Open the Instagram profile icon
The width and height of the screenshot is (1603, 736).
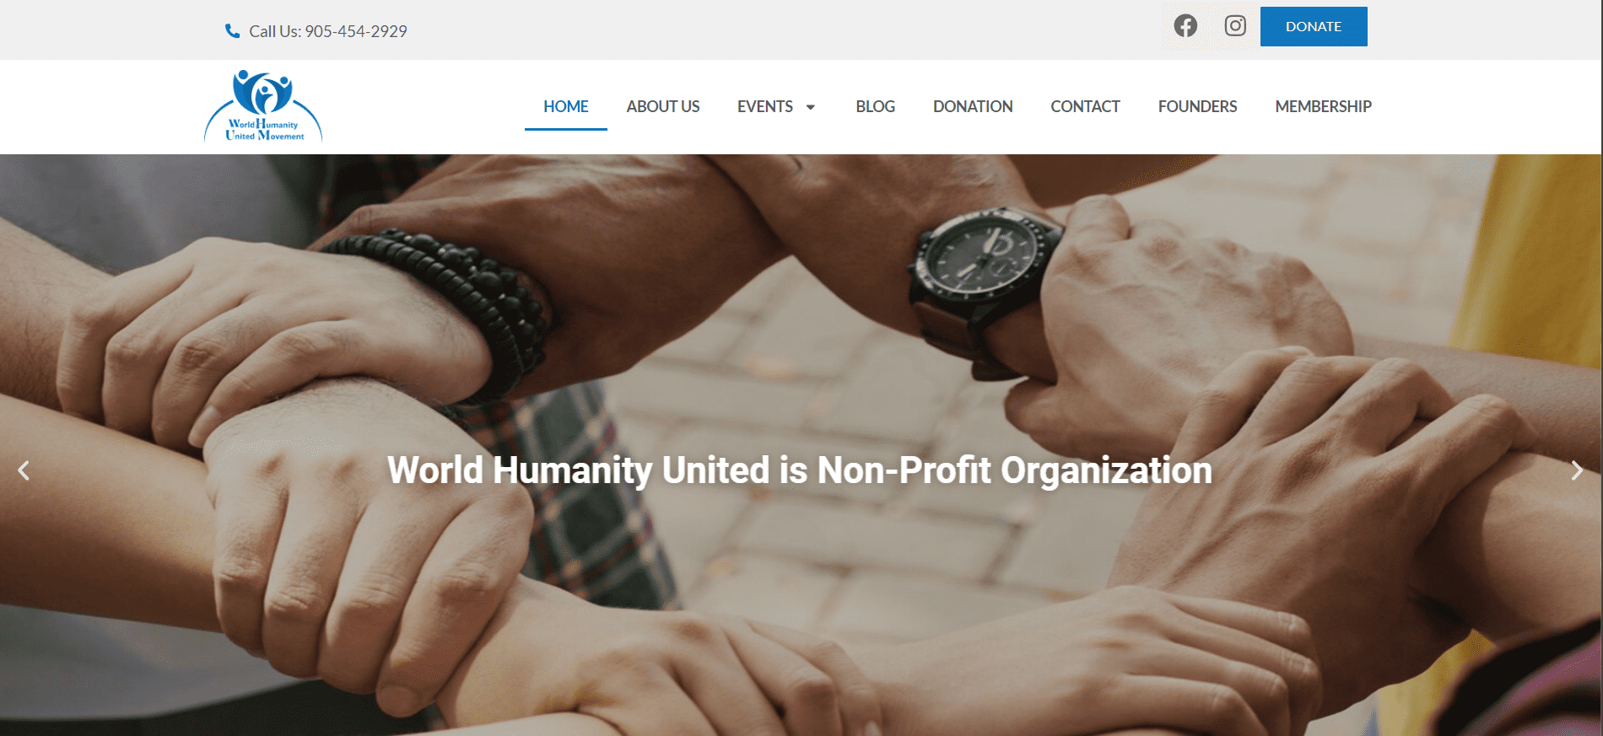pos(1235,26)
